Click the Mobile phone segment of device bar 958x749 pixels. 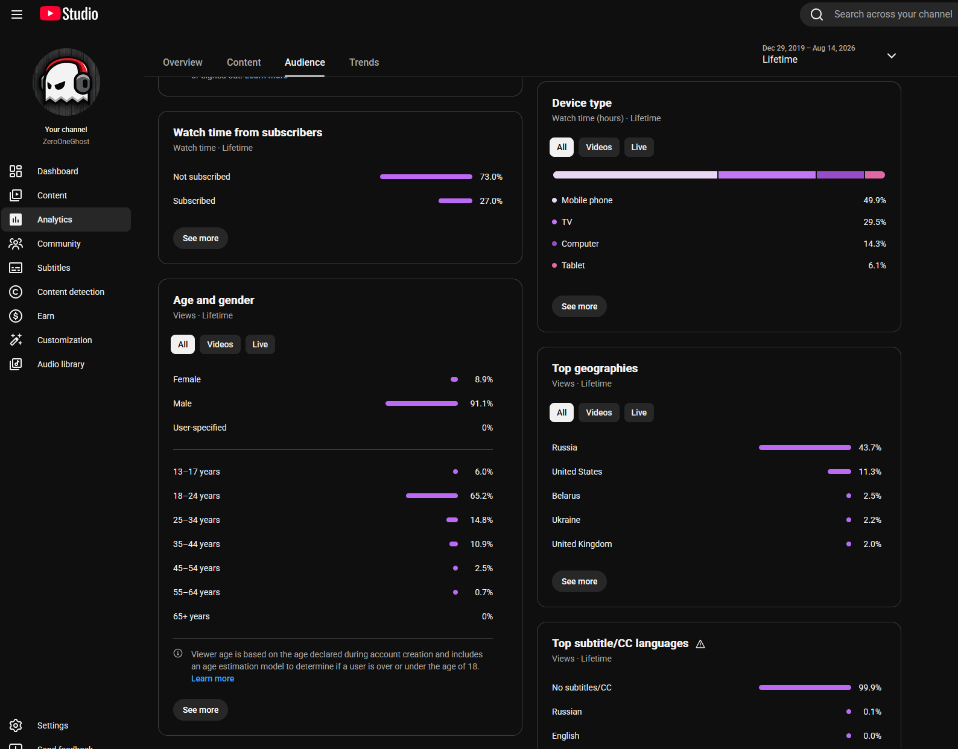635,175
